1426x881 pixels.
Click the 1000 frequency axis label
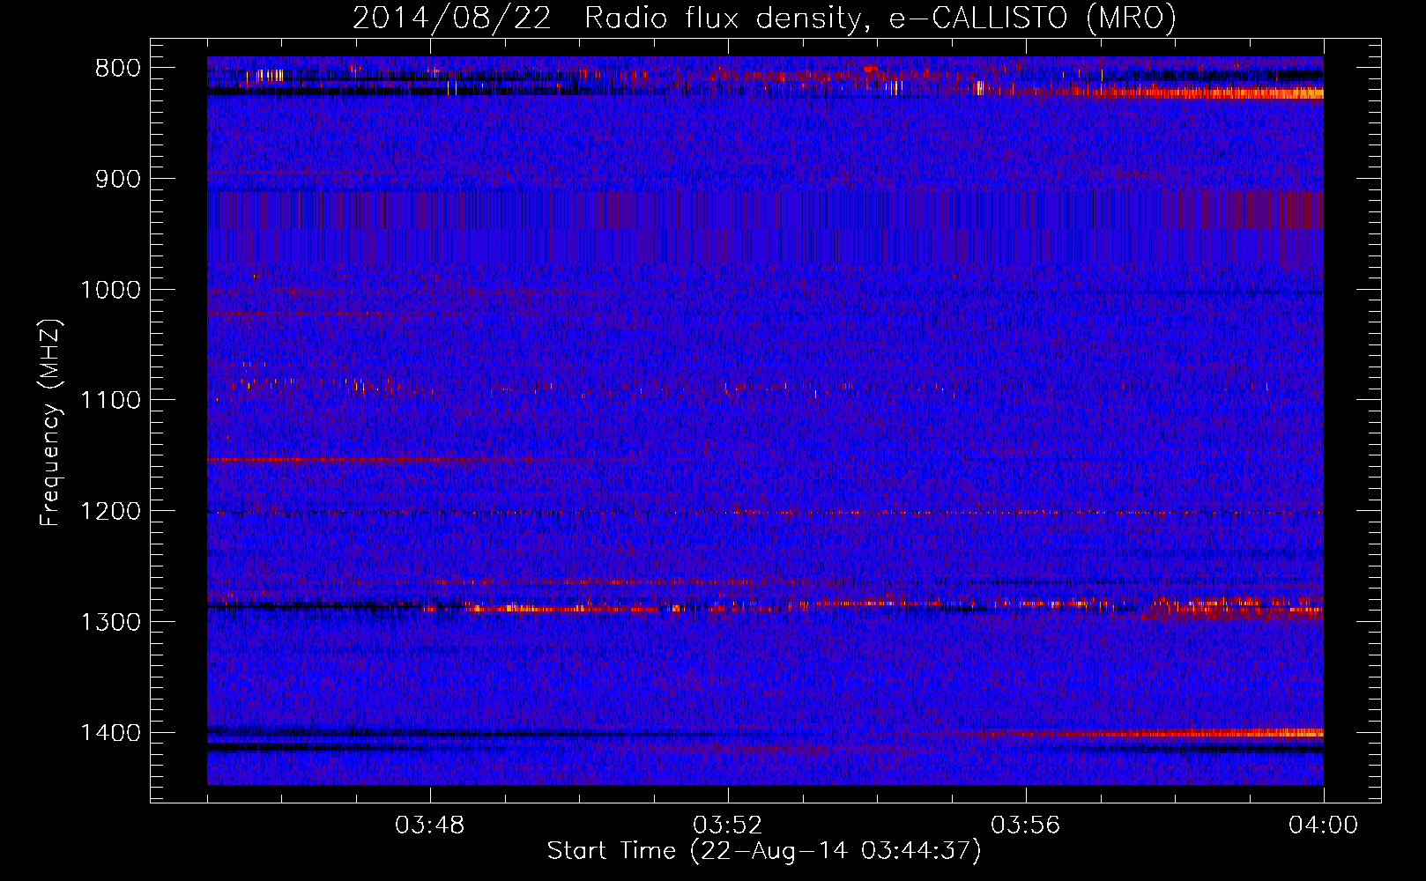click(x=110, y=290)
